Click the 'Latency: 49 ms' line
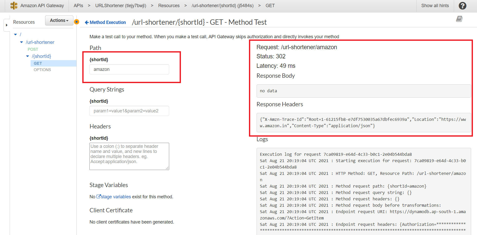Viewport: 477px width, 235px height. (x=276, y=66)
